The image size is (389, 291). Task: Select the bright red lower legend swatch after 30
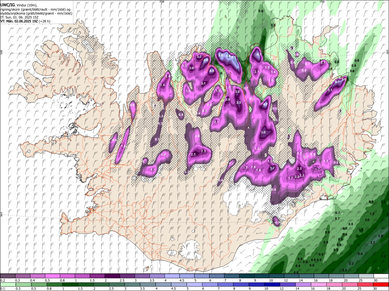381,284
